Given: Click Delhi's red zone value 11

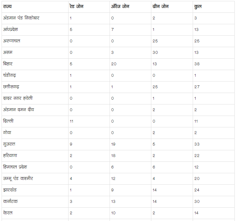Looking at the screenshot, I should point(71,121).
